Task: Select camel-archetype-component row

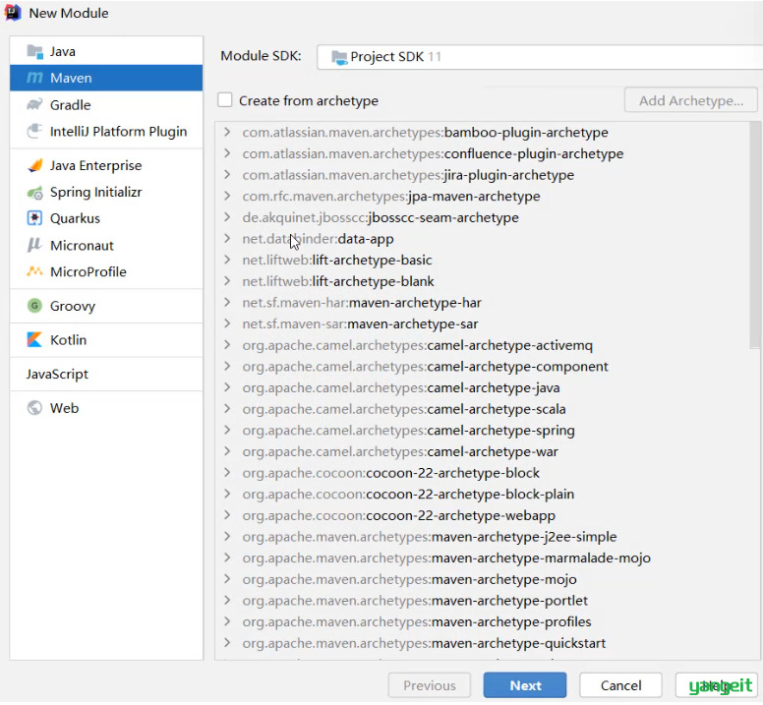Action: tap(482, 367)
